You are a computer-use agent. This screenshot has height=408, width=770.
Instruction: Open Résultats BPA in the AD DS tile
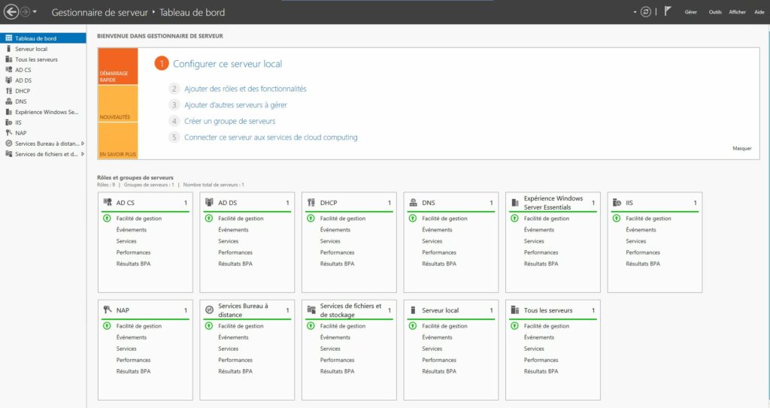pyautogui.click(x=235, y=264)
